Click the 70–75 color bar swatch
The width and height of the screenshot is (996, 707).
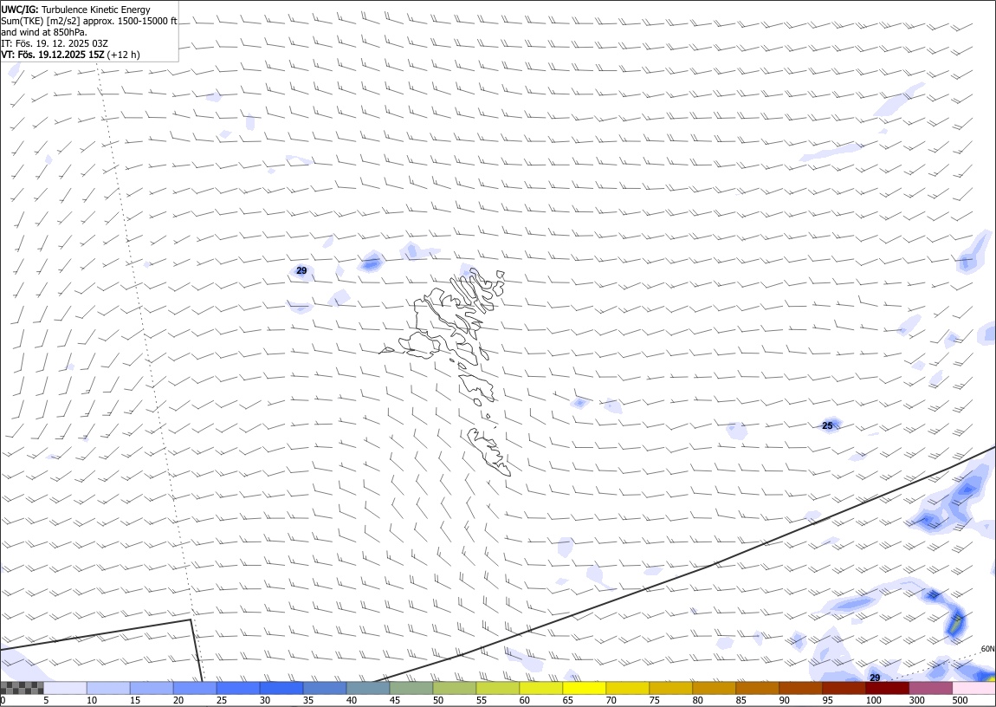627,688
